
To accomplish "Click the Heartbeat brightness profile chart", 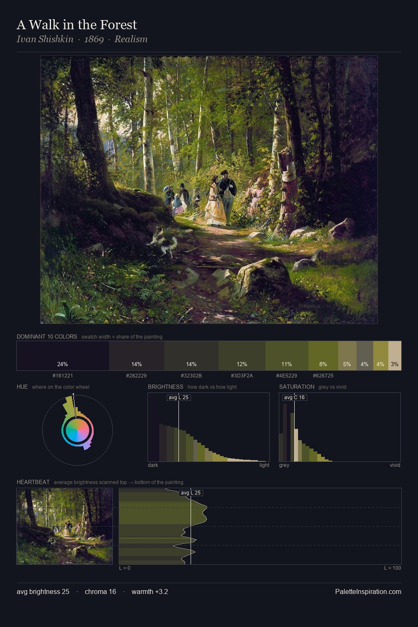I will (x=260, y=526).
